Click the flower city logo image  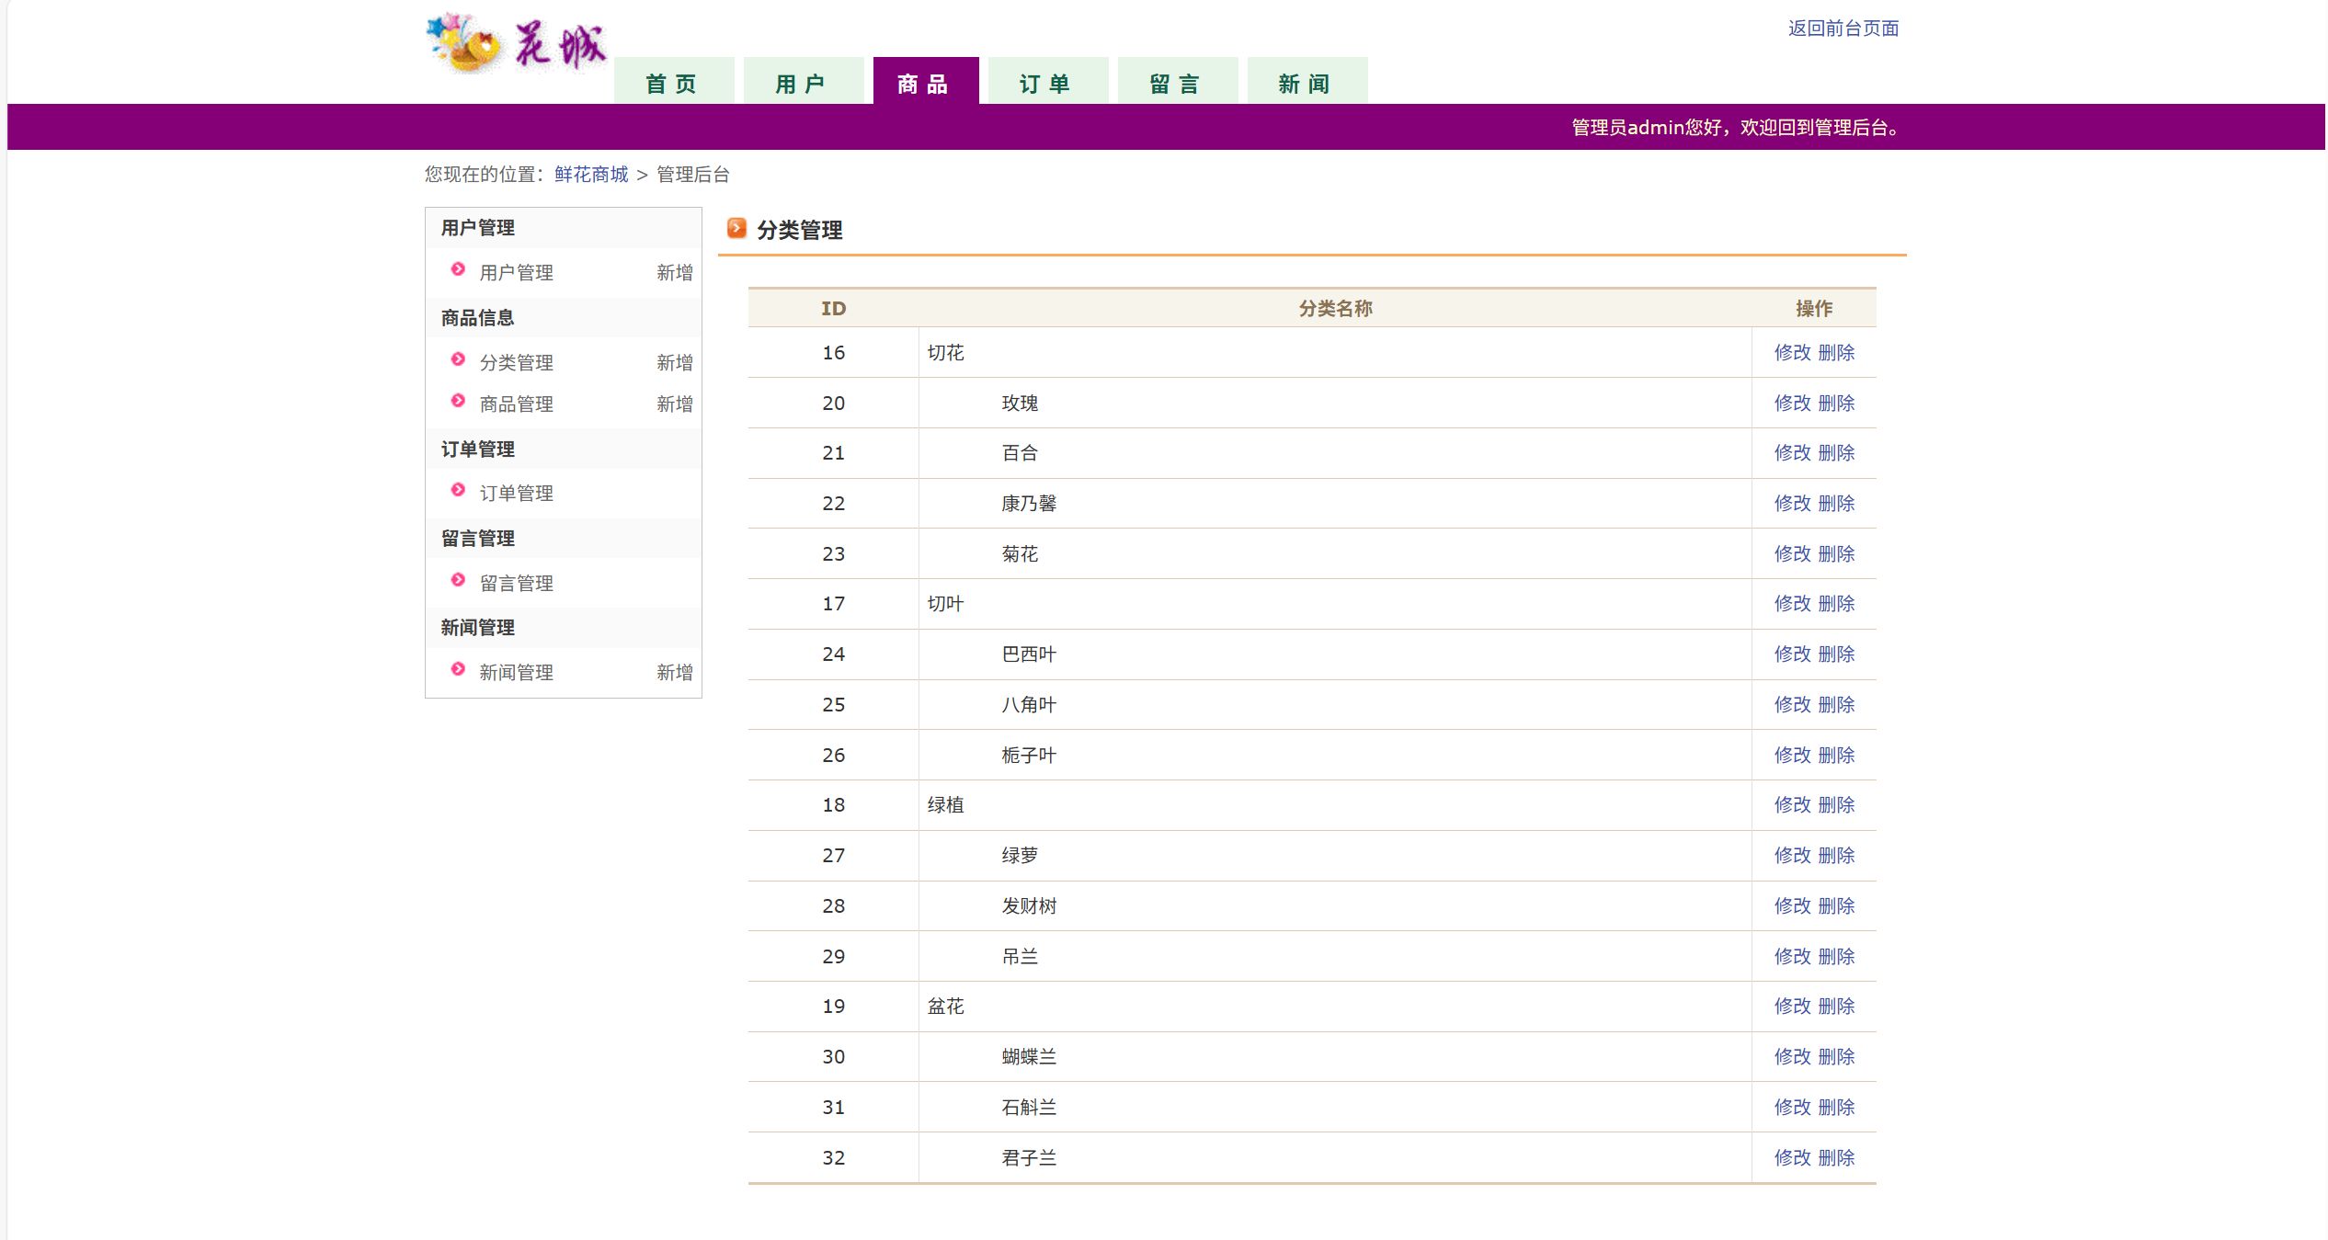[x=516, y=43]
